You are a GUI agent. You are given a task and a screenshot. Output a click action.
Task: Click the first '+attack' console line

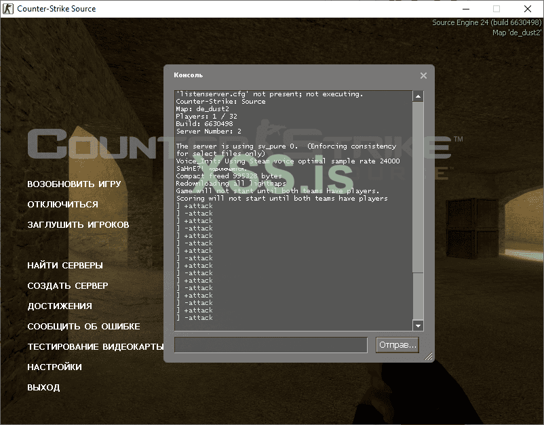click(194, 206)
